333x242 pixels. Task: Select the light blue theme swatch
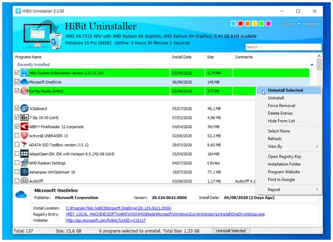[x=233, y=23]
